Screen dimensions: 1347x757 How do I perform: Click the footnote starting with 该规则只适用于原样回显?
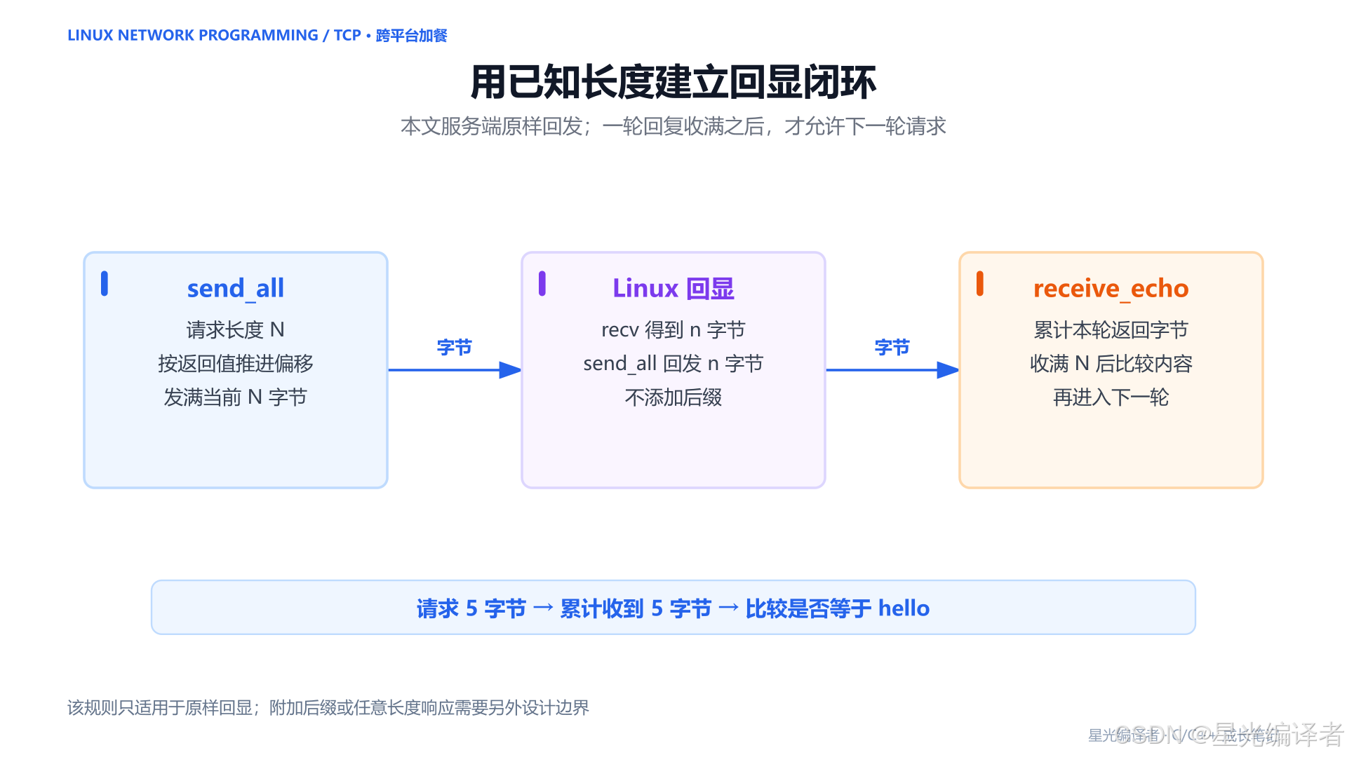tap(328, 707)
